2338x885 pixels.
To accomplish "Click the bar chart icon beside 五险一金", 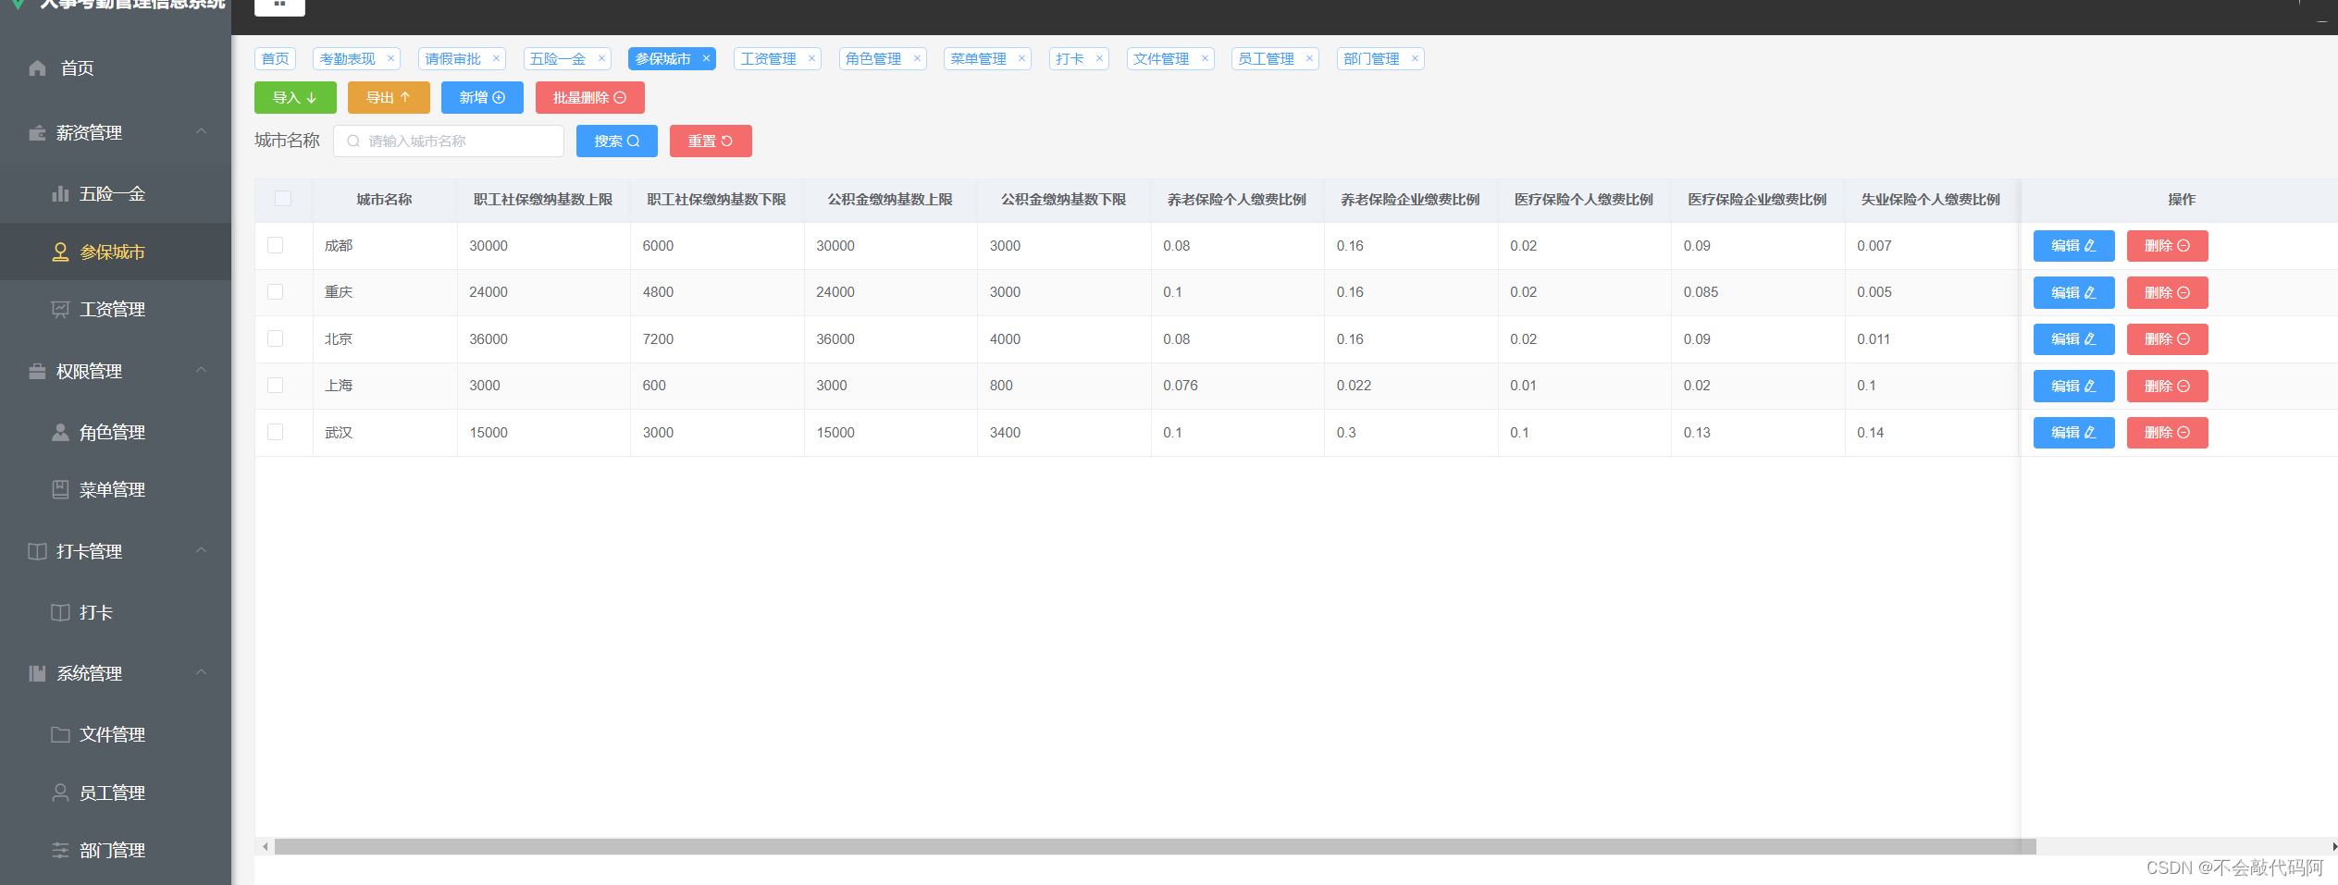I will click(60, 194).
